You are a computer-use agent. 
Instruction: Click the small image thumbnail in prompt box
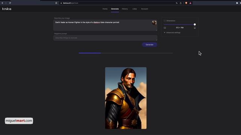click(154, 22)
